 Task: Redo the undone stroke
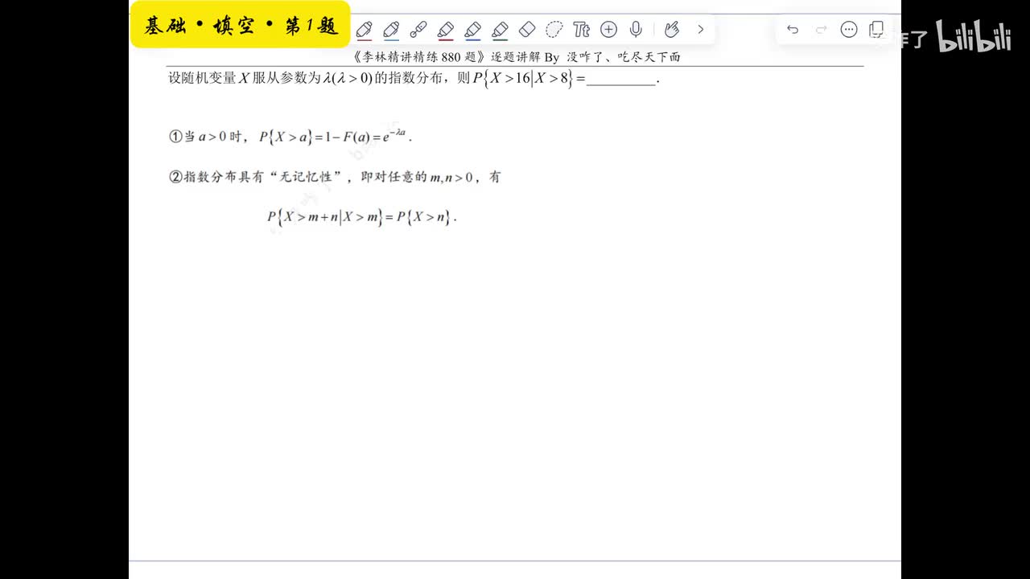tap(822, 30)
